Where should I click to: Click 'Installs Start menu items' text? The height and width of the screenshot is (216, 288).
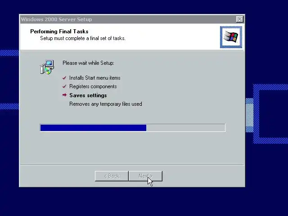point(95,78)
